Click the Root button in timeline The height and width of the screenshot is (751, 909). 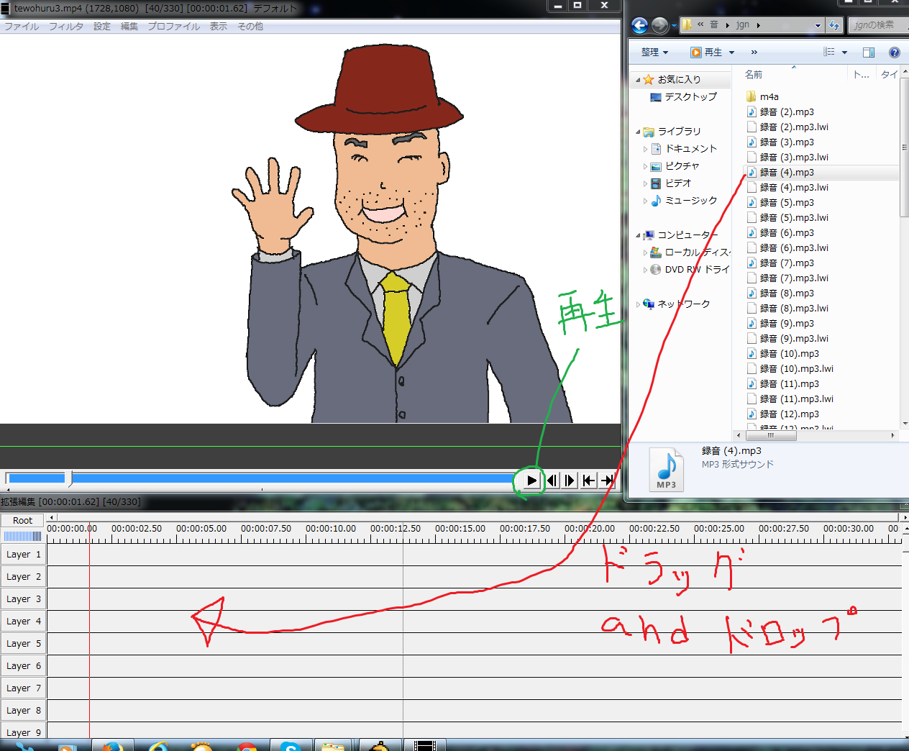click(23, 520)
